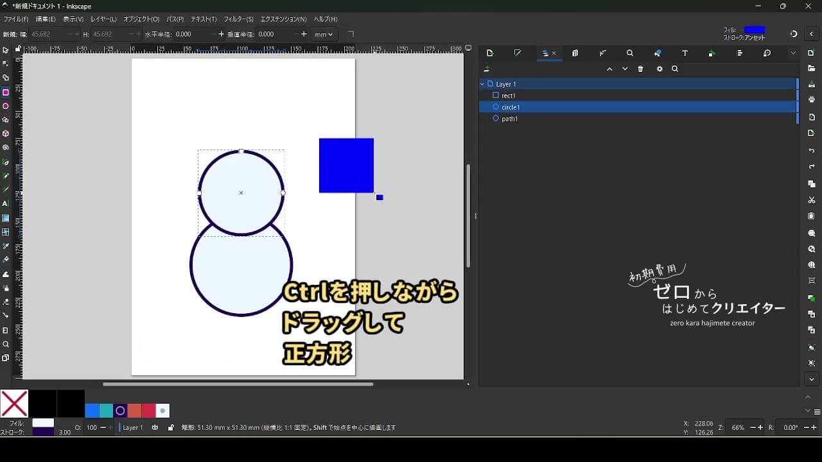
Task: Open the エクステンション(N) menu
Action: pos(283,19)
